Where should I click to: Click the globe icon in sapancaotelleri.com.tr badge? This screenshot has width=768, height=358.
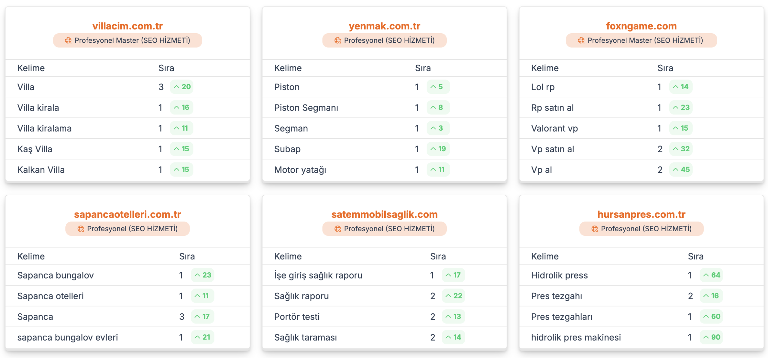[x=81, y=229]
